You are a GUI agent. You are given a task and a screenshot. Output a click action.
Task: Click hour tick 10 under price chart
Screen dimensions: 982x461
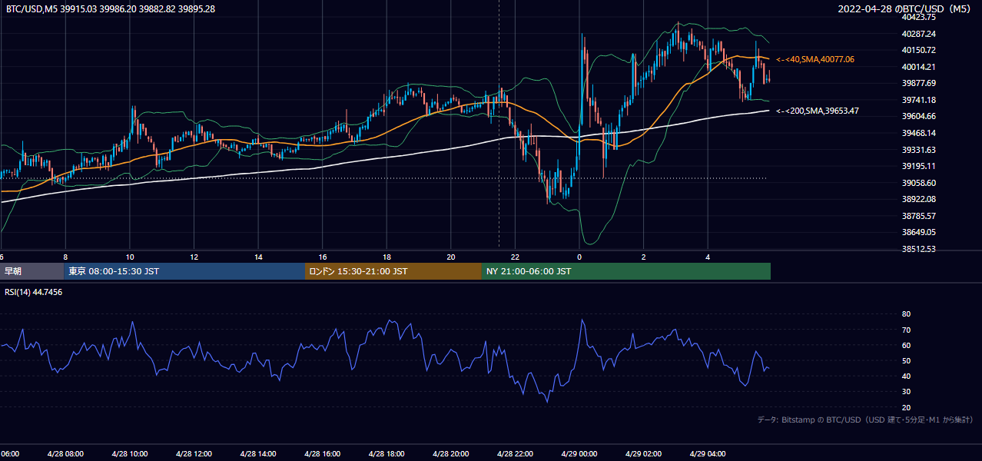pyautogui.click(x=130, y=257)
